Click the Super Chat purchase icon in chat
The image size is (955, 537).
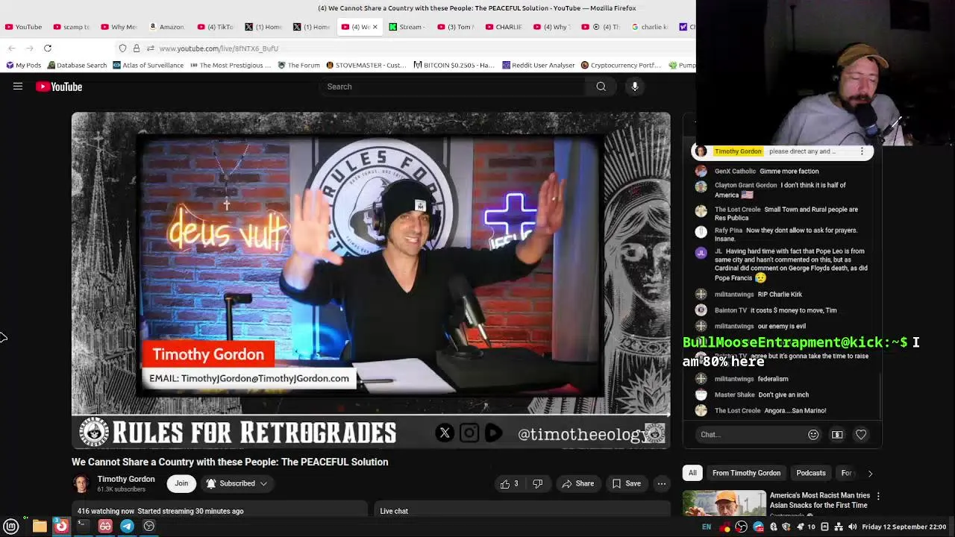point(837,435)
